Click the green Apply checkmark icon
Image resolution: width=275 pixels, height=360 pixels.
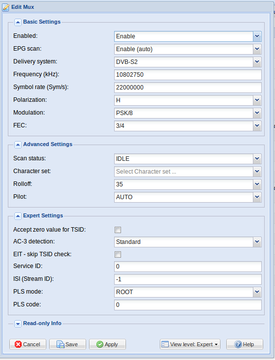coord(100,344)
